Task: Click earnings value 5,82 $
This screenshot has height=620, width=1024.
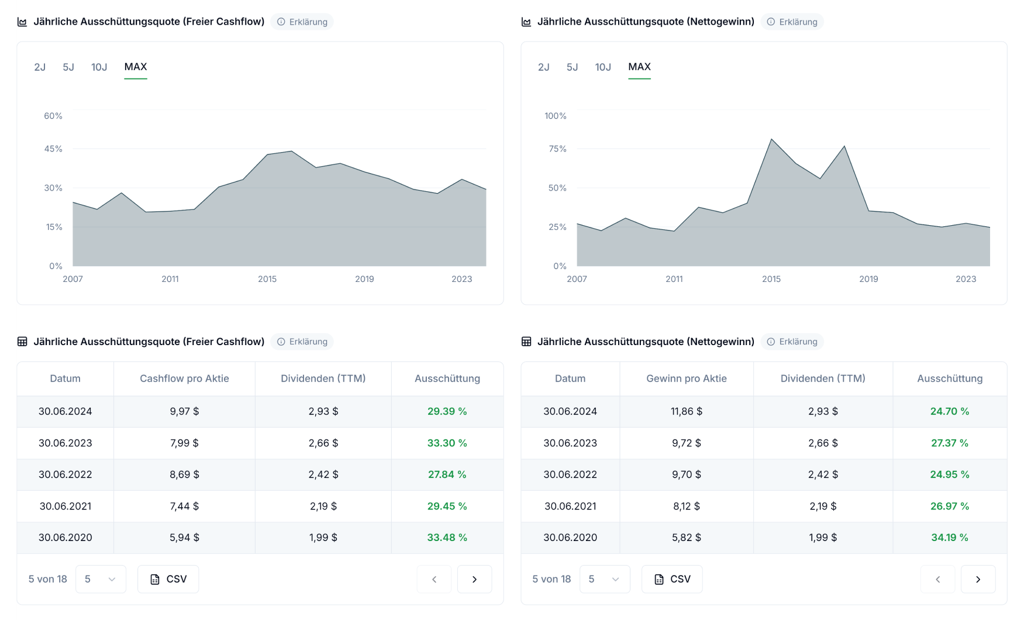Action: pyautogui.click(x=687, y=538)
